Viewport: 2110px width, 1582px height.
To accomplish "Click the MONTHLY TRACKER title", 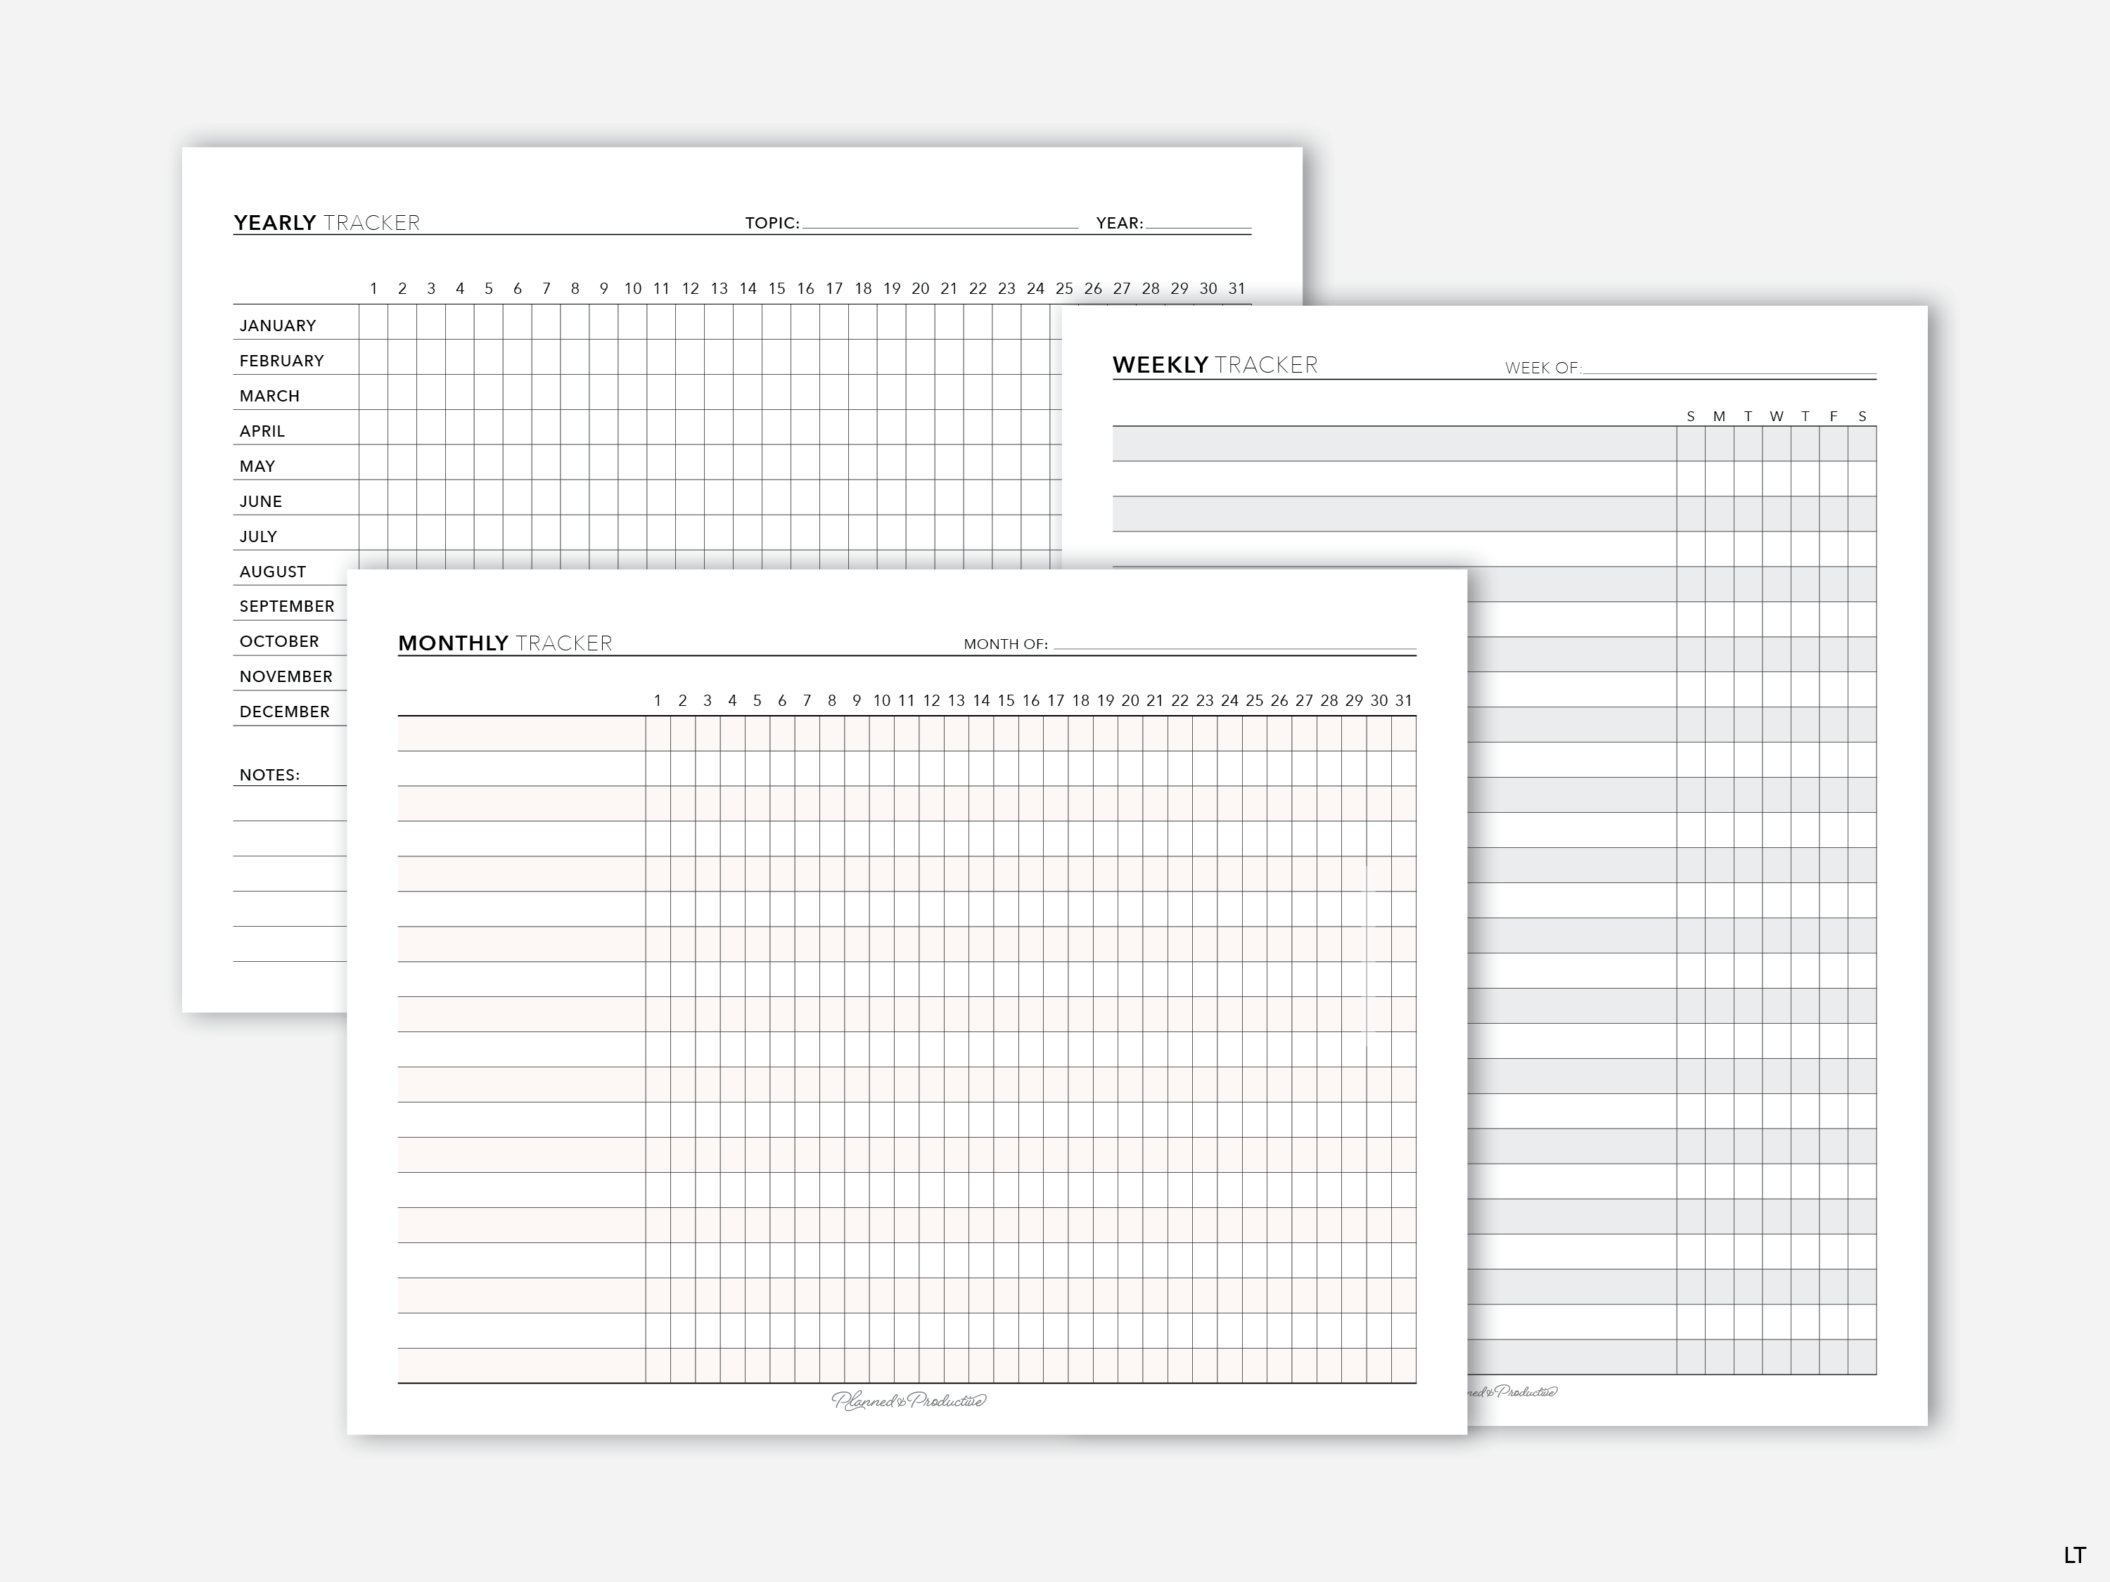I will tap(504, 643).
